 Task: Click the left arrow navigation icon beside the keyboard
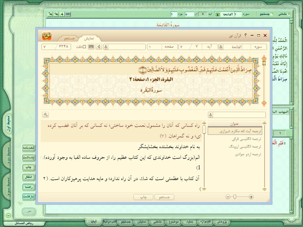(x=98, y=47)
